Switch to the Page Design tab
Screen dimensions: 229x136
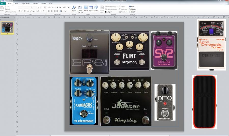(x=25, y=4)
